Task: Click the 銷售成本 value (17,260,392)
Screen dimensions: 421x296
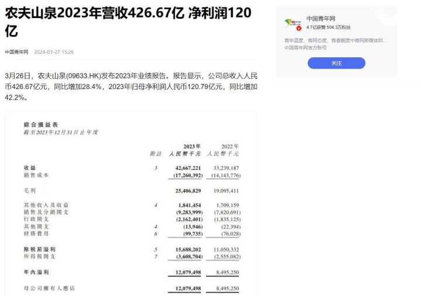Action: pyautogui.click(x=188, y=175)
